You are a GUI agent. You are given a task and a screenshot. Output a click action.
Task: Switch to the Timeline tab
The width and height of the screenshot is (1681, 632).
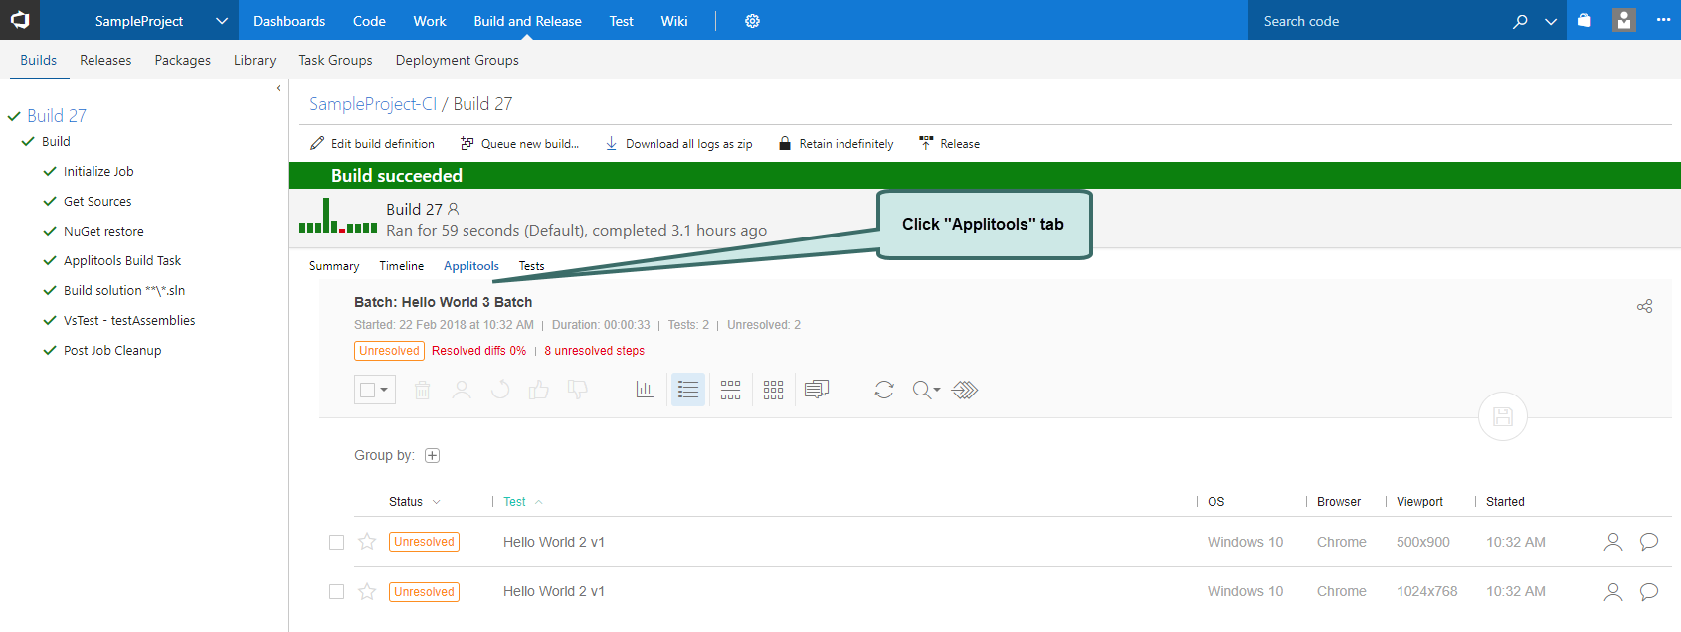click(x=401, y=266)
